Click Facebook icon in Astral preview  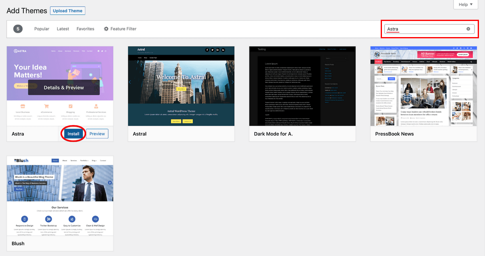[x=207, y=50]
